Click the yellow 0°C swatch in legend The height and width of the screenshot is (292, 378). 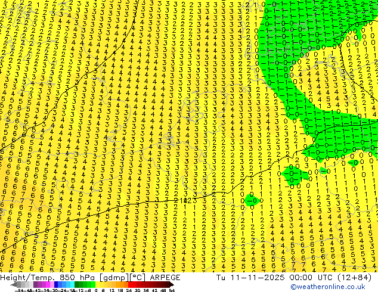point(97,284)
